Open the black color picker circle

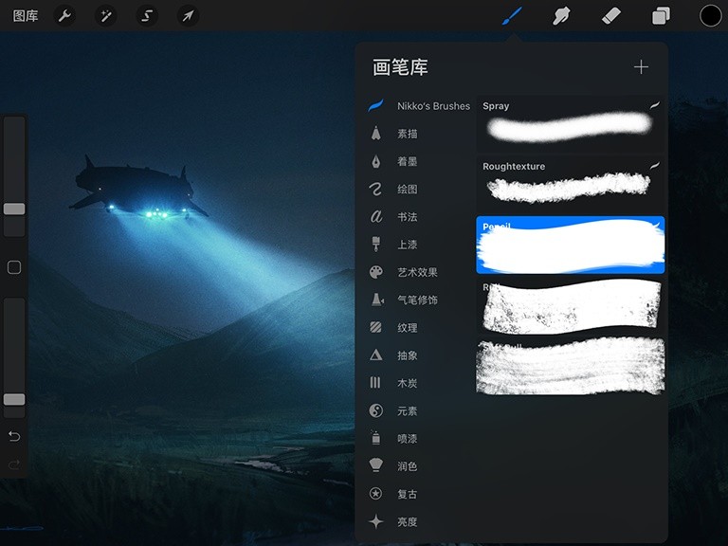click(710, 16)
